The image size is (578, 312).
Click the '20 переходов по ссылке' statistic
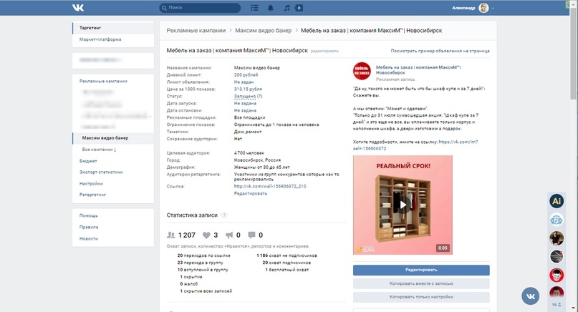[x=203, y=255]
